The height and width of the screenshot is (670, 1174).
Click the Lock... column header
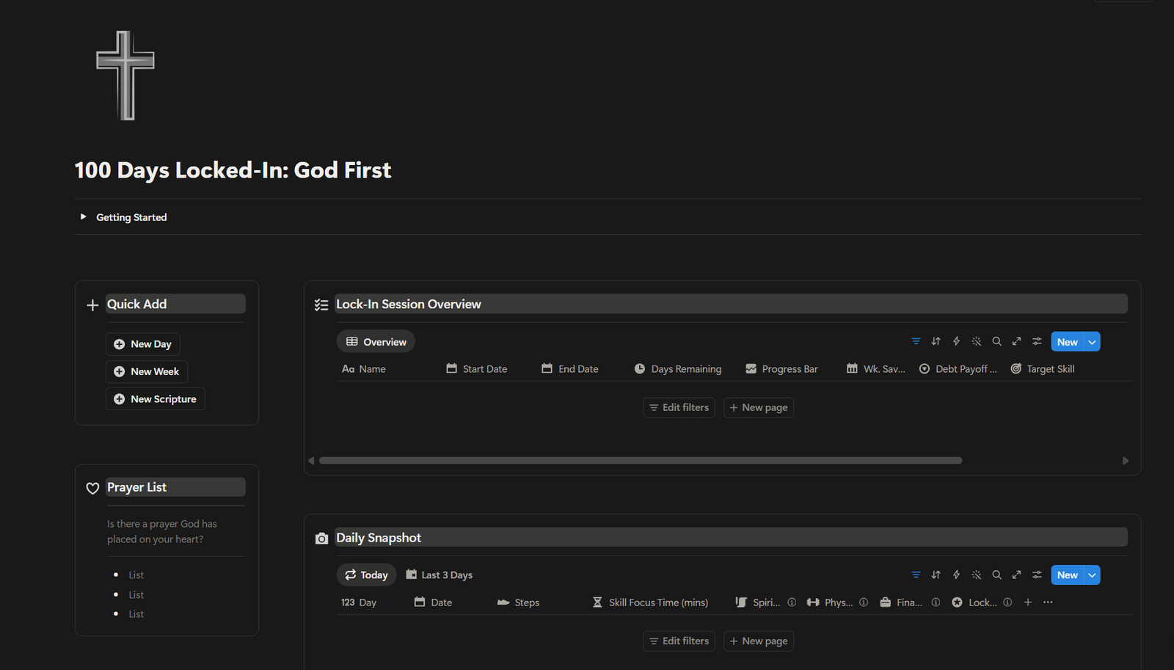pos(974,602)
